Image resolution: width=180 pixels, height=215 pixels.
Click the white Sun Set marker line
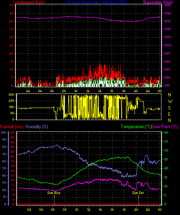[138, 197]
